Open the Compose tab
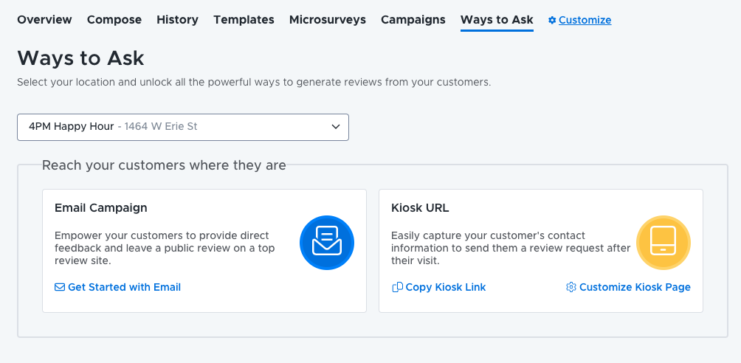The height and width of the screenshot is (363, 741). pyautogui.click(x=114, y=20)
